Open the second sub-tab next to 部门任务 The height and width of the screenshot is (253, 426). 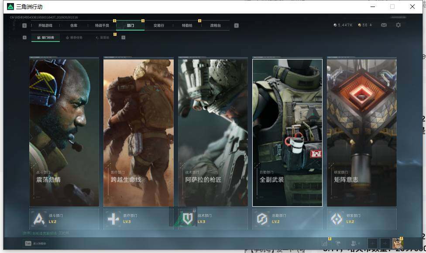point(74,38)
